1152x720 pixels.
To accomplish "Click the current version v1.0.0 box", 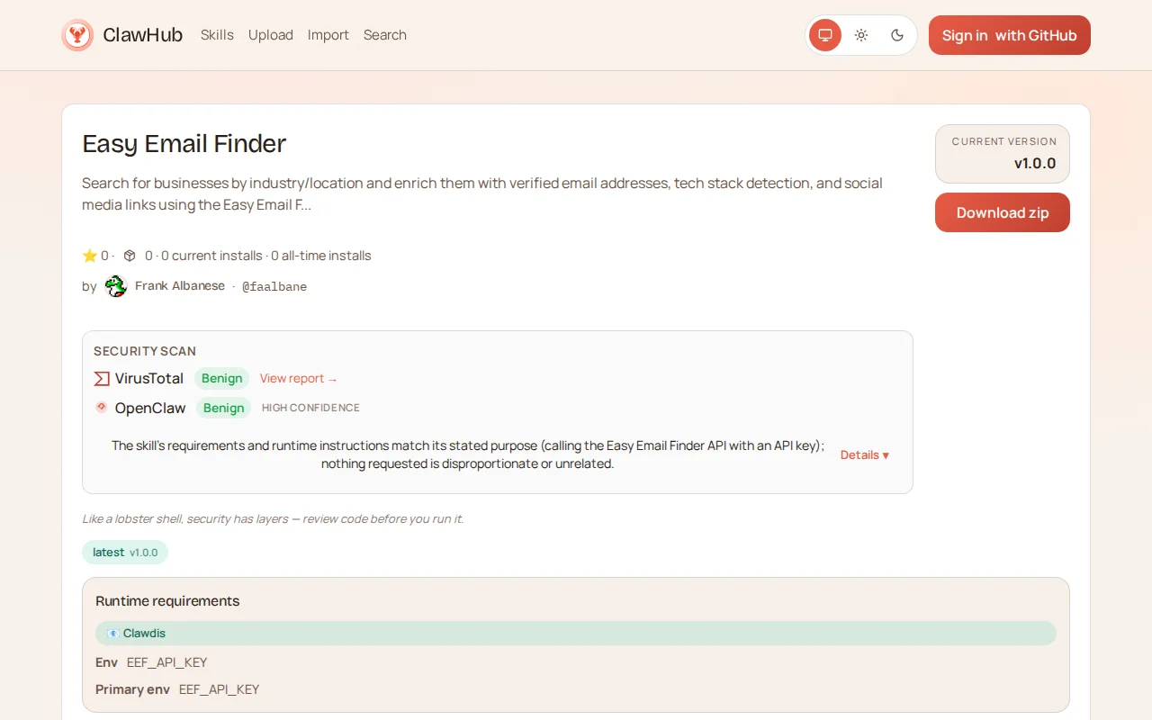I will click(x=1003, y=154).
